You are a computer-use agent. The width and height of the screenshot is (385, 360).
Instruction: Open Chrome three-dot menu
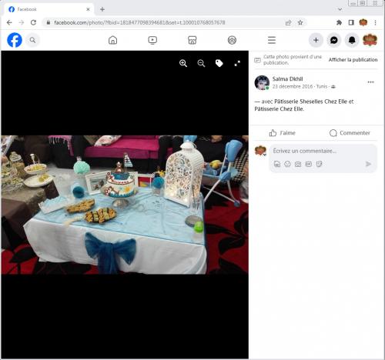click(375, 22)
